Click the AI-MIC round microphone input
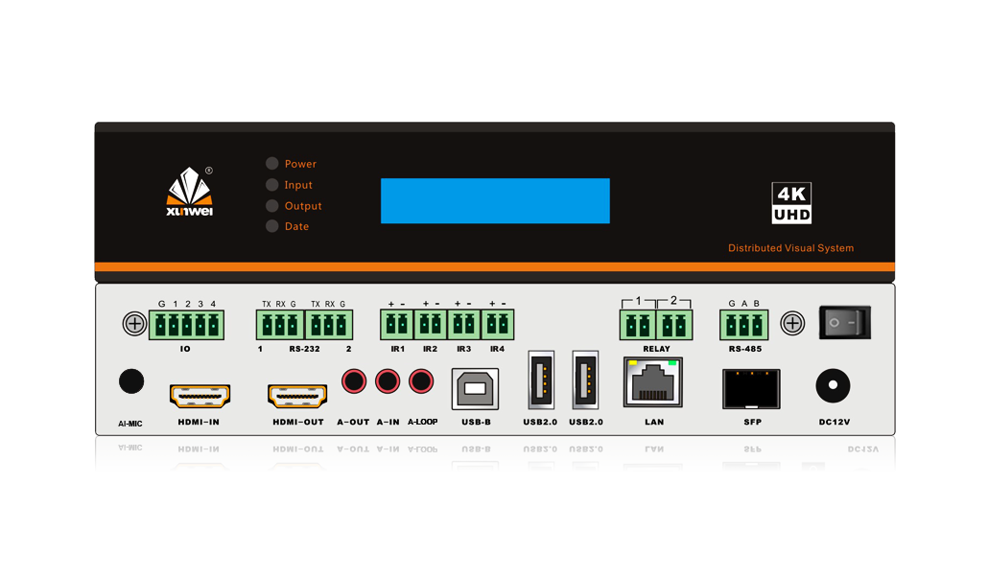Screen dimensions: 988x575 click(131, 381)
